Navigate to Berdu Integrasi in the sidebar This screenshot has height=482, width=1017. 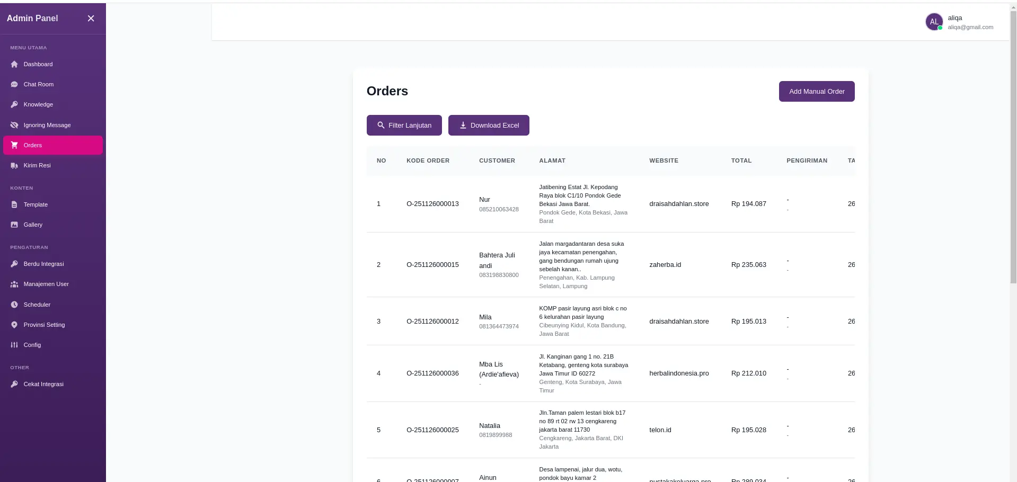click(45, 264)
